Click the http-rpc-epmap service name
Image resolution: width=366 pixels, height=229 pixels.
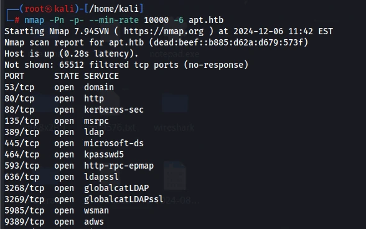tap(119, 166)
